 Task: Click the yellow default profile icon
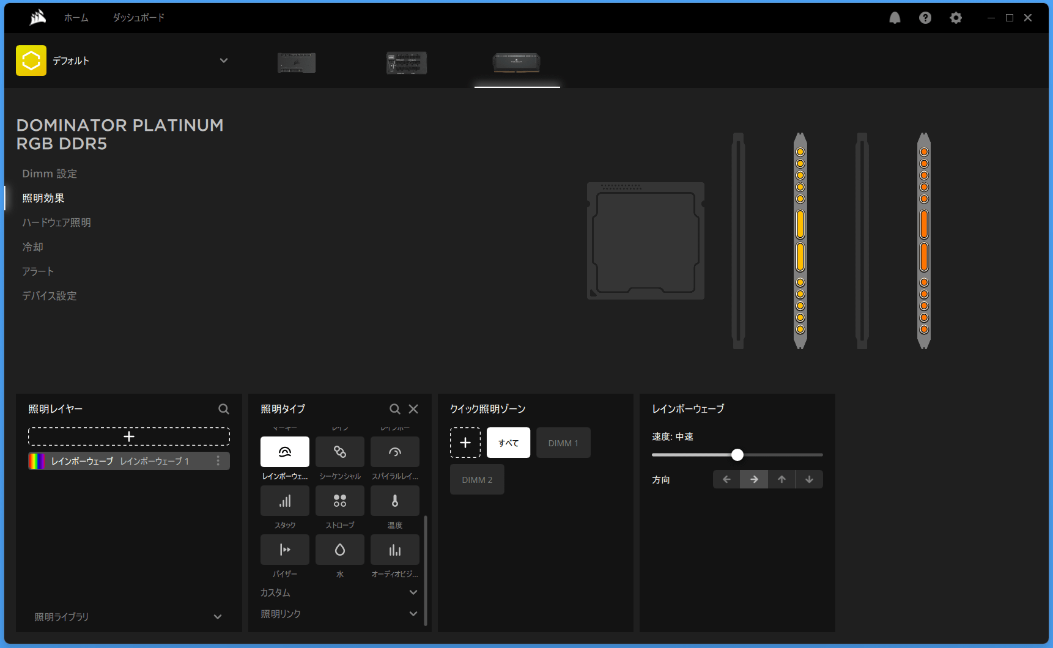31,61
